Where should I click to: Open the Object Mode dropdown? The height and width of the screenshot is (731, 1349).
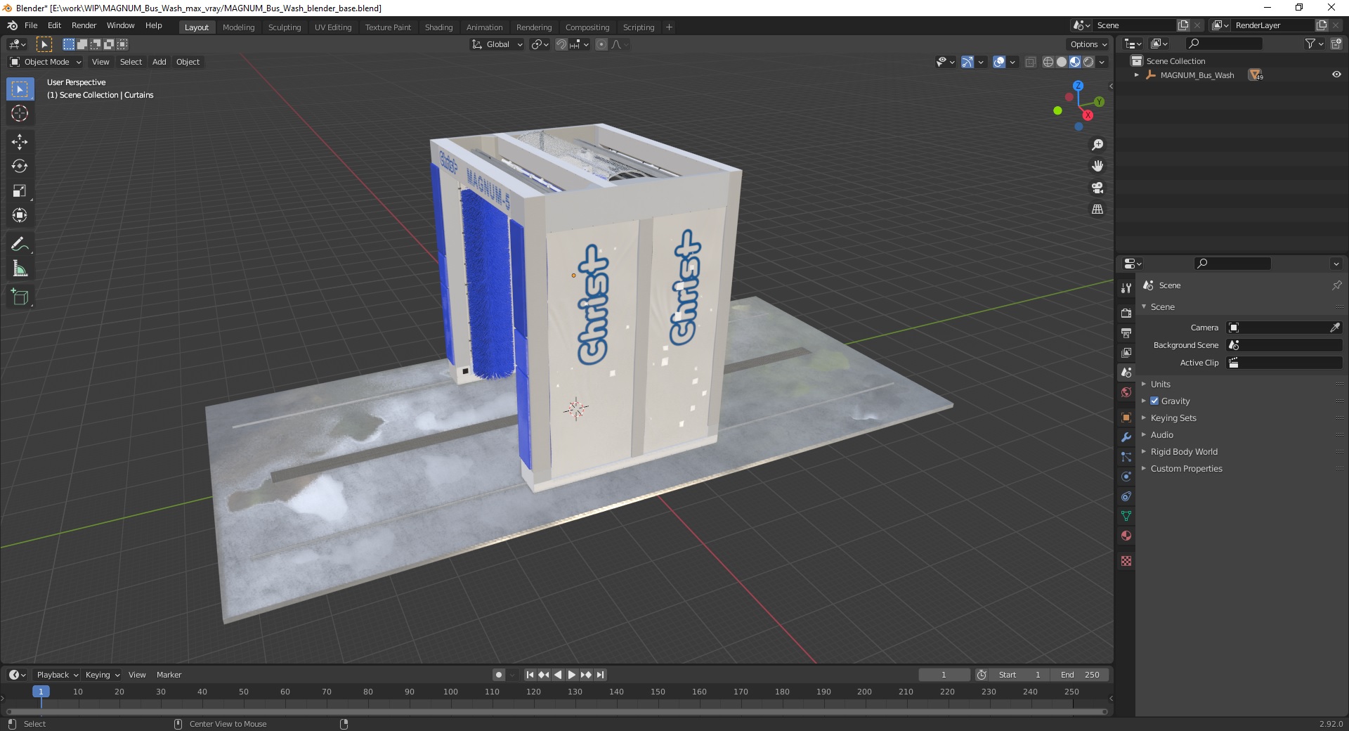click(46, 62)
